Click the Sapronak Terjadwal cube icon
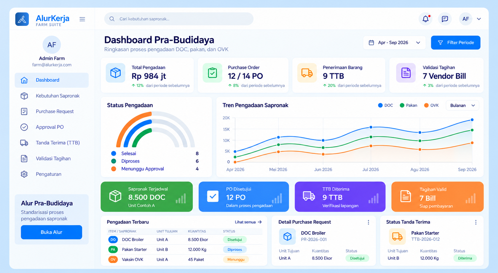This screenshot has width=498, height=273. point(115,196)
